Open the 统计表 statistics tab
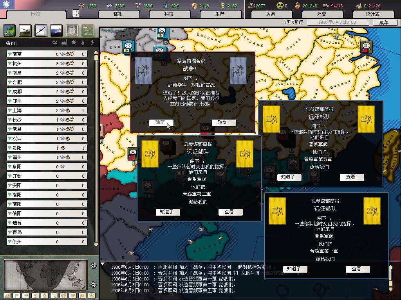 coord(373,14)
